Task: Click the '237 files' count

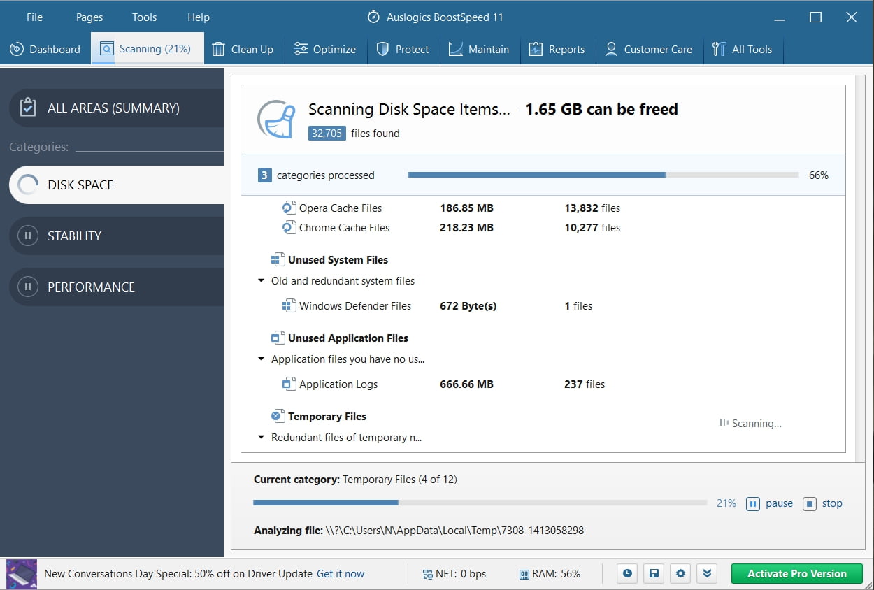Action: [x=585, y=384]
